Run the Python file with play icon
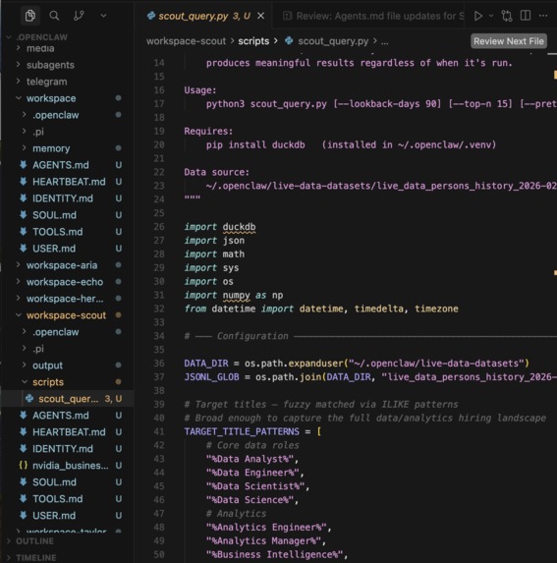 477,16
